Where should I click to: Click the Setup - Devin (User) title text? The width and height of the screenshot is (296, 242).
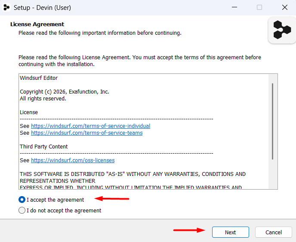(x=42, y=8)
